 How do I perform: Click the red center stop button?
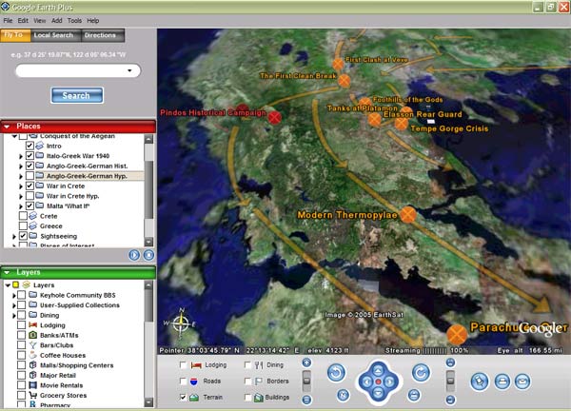click(x=378, y=382)
